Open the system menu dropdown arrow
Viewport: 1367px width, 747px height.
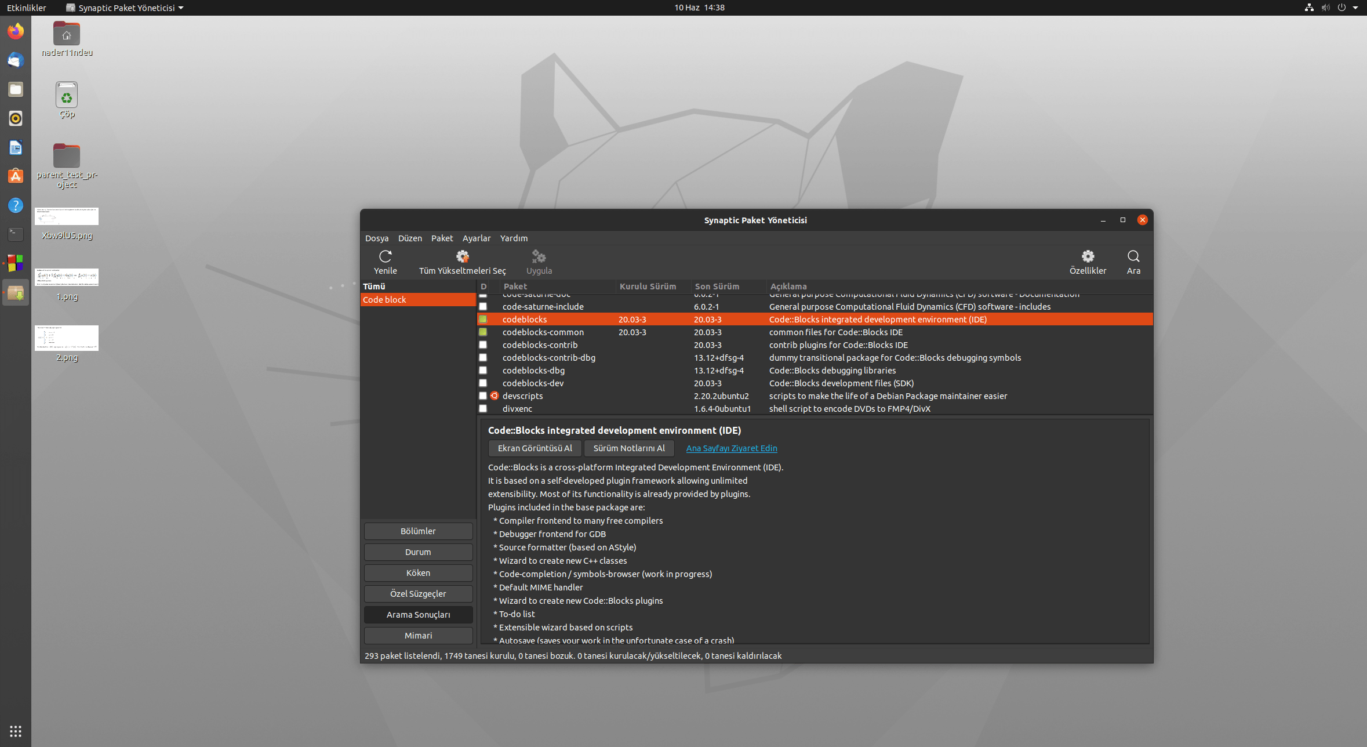1355,8
